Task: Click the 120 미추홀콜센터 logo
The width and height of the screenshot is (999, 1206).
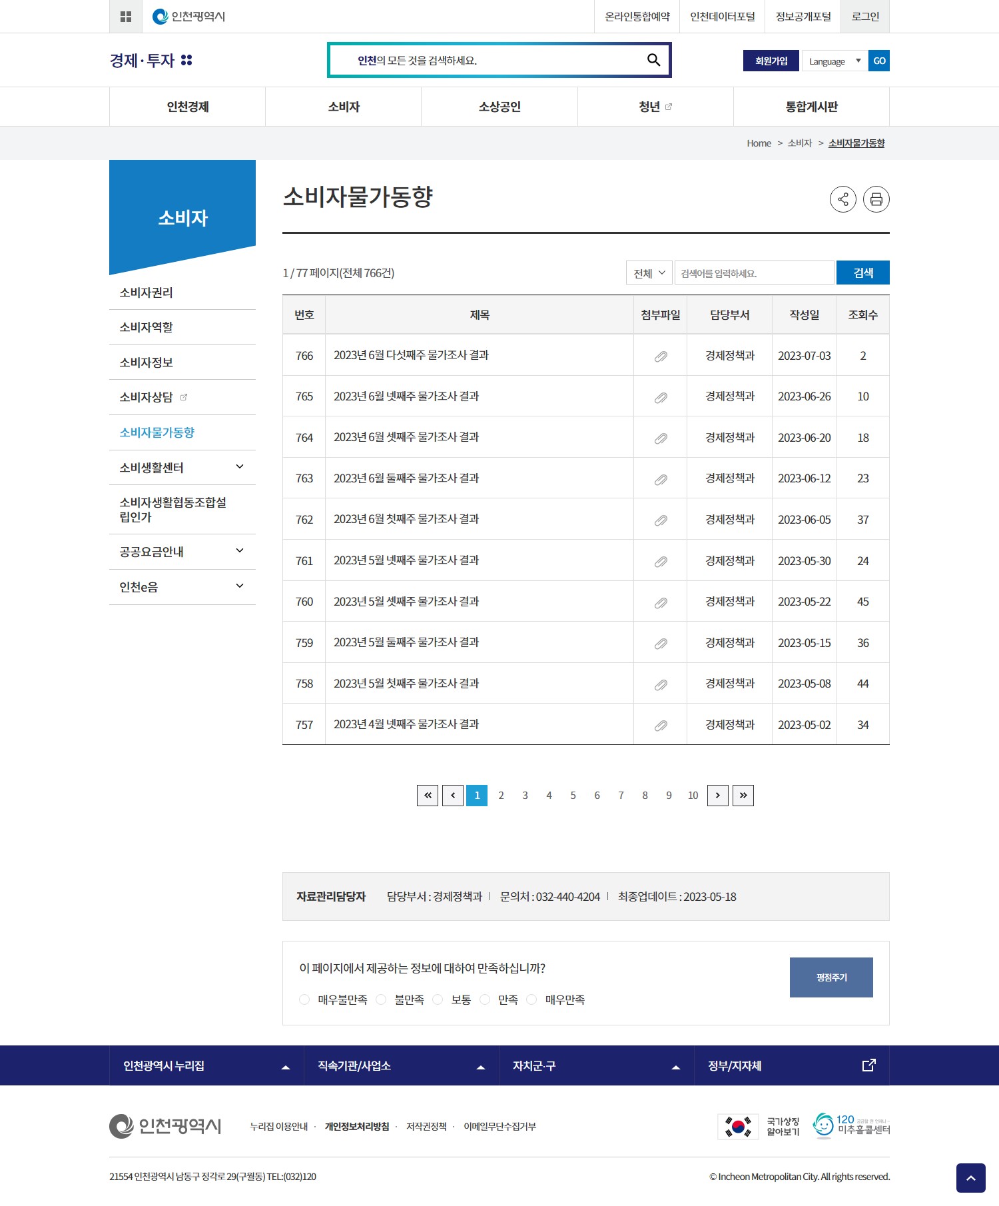Action: coord(851,1126)
